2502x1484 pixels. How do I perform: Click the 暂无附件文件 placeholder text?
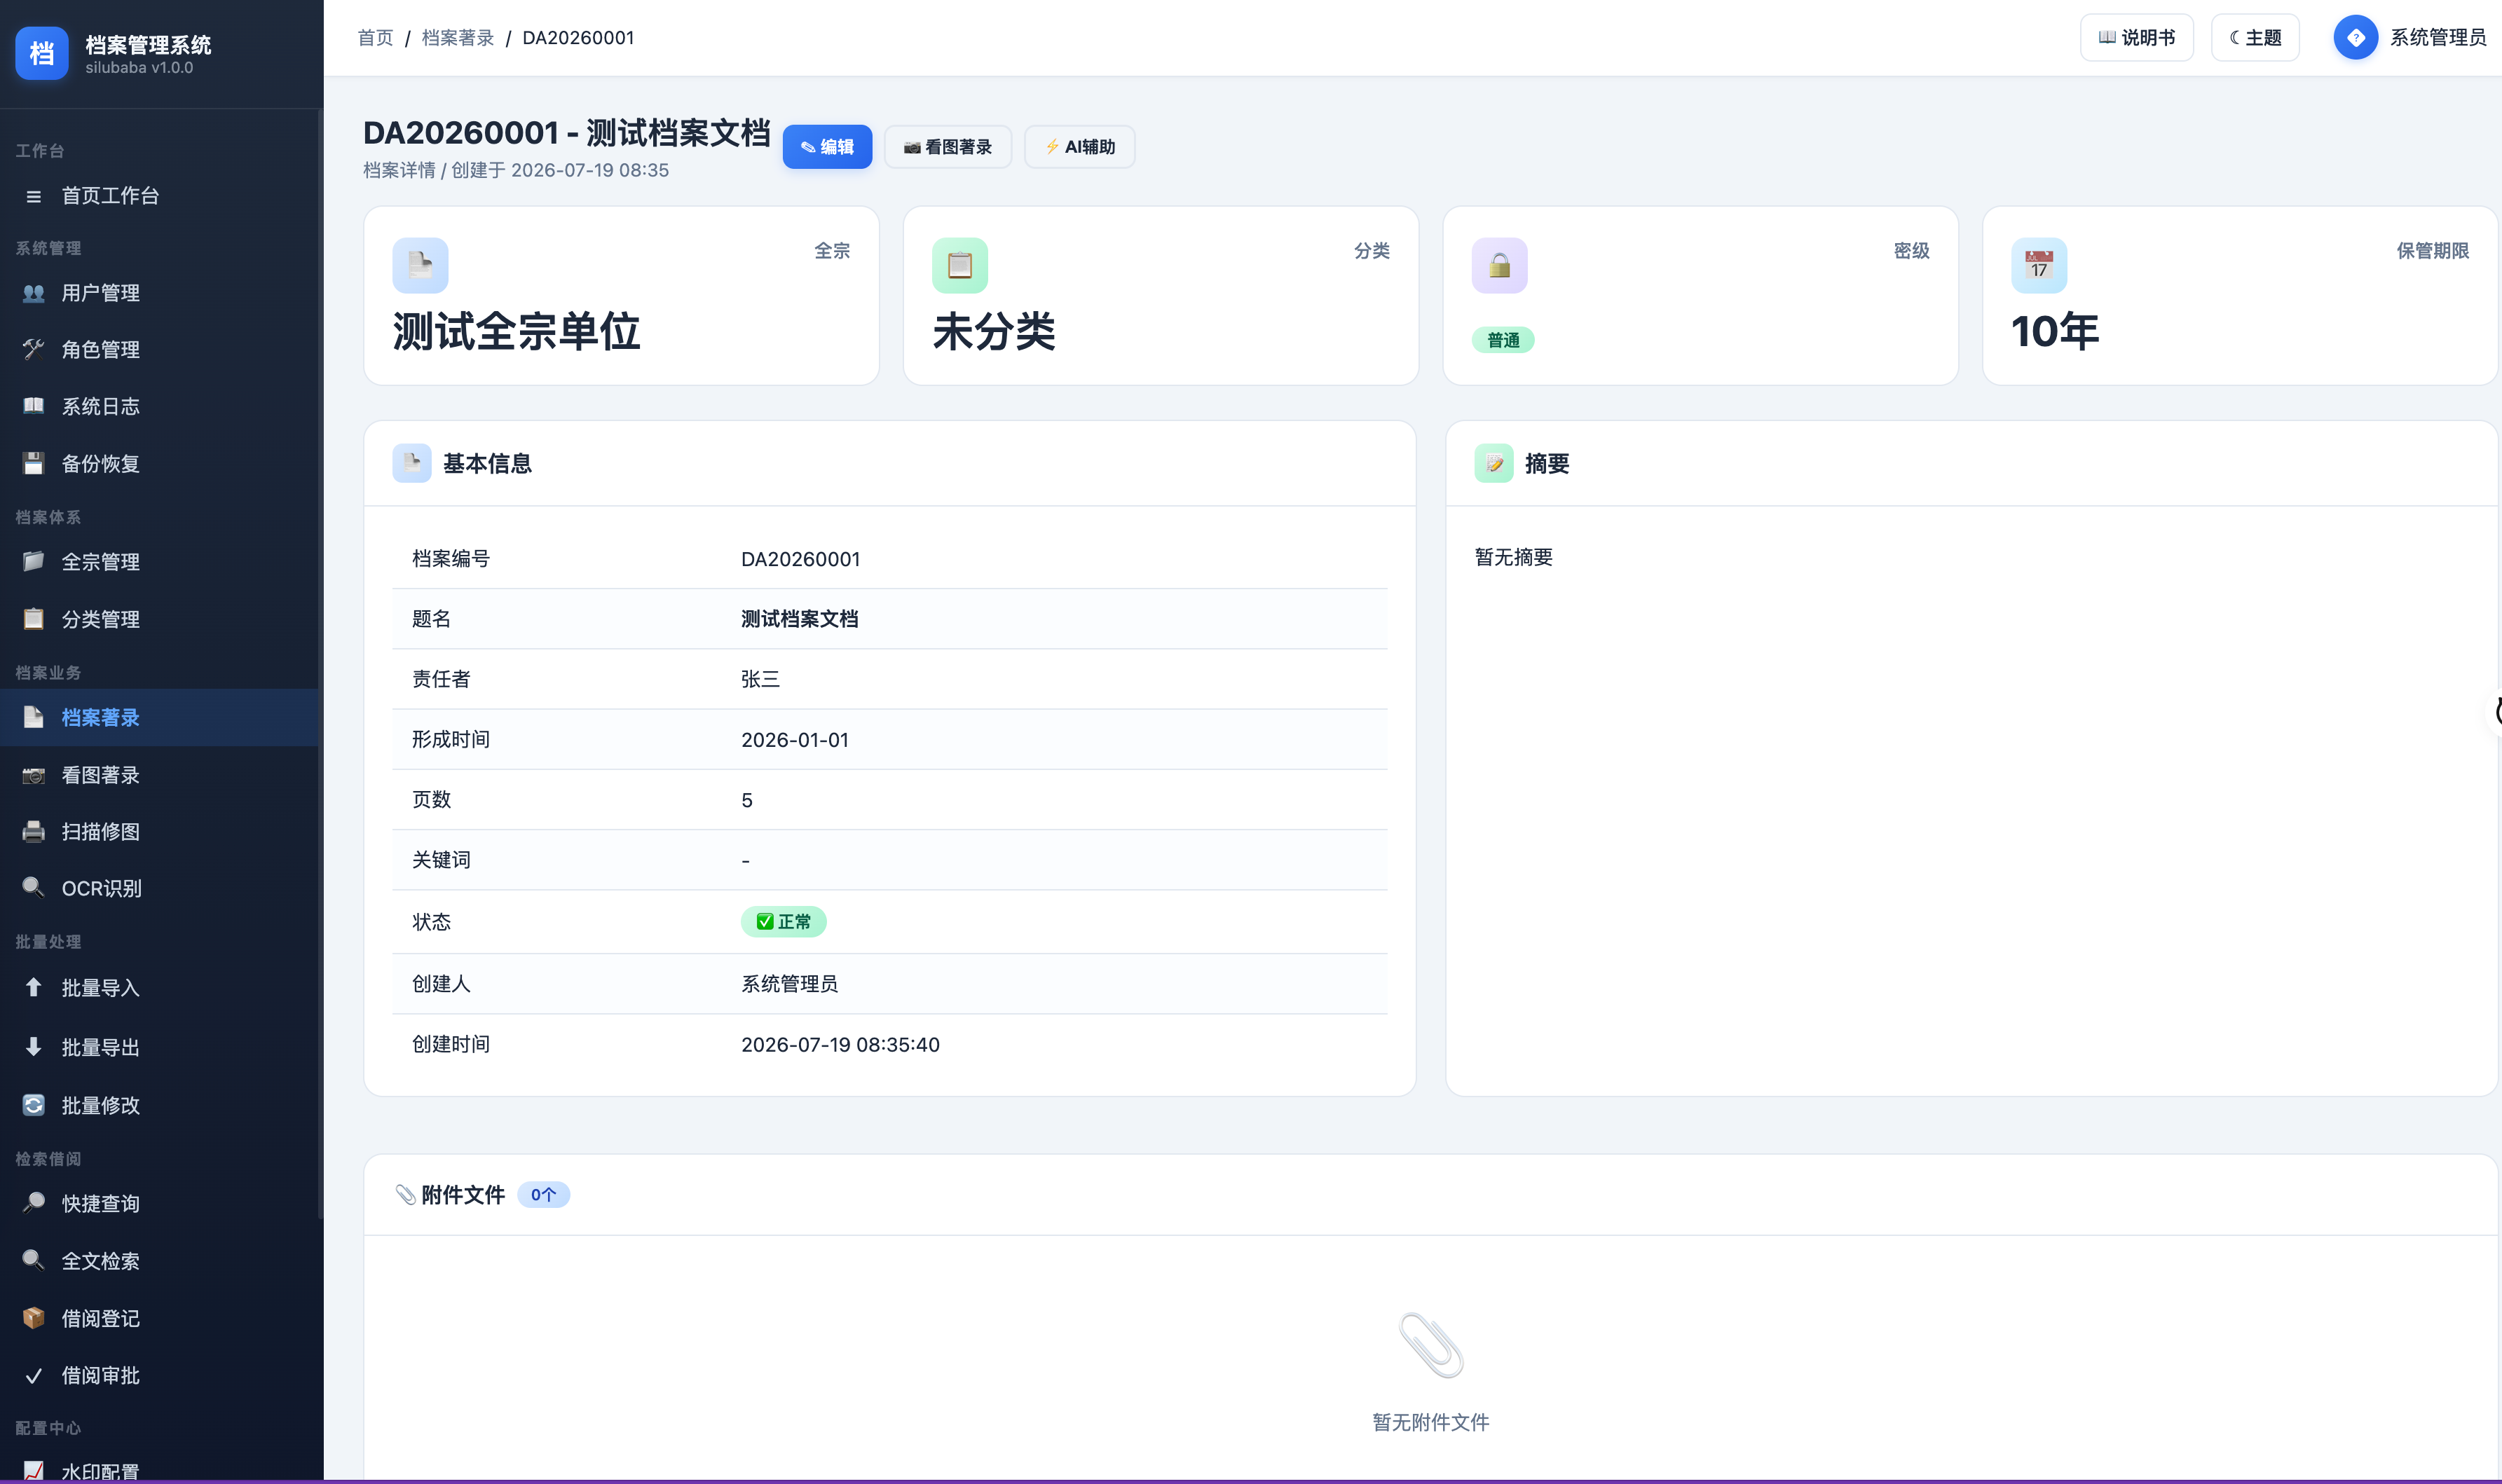(1431, 1422)
